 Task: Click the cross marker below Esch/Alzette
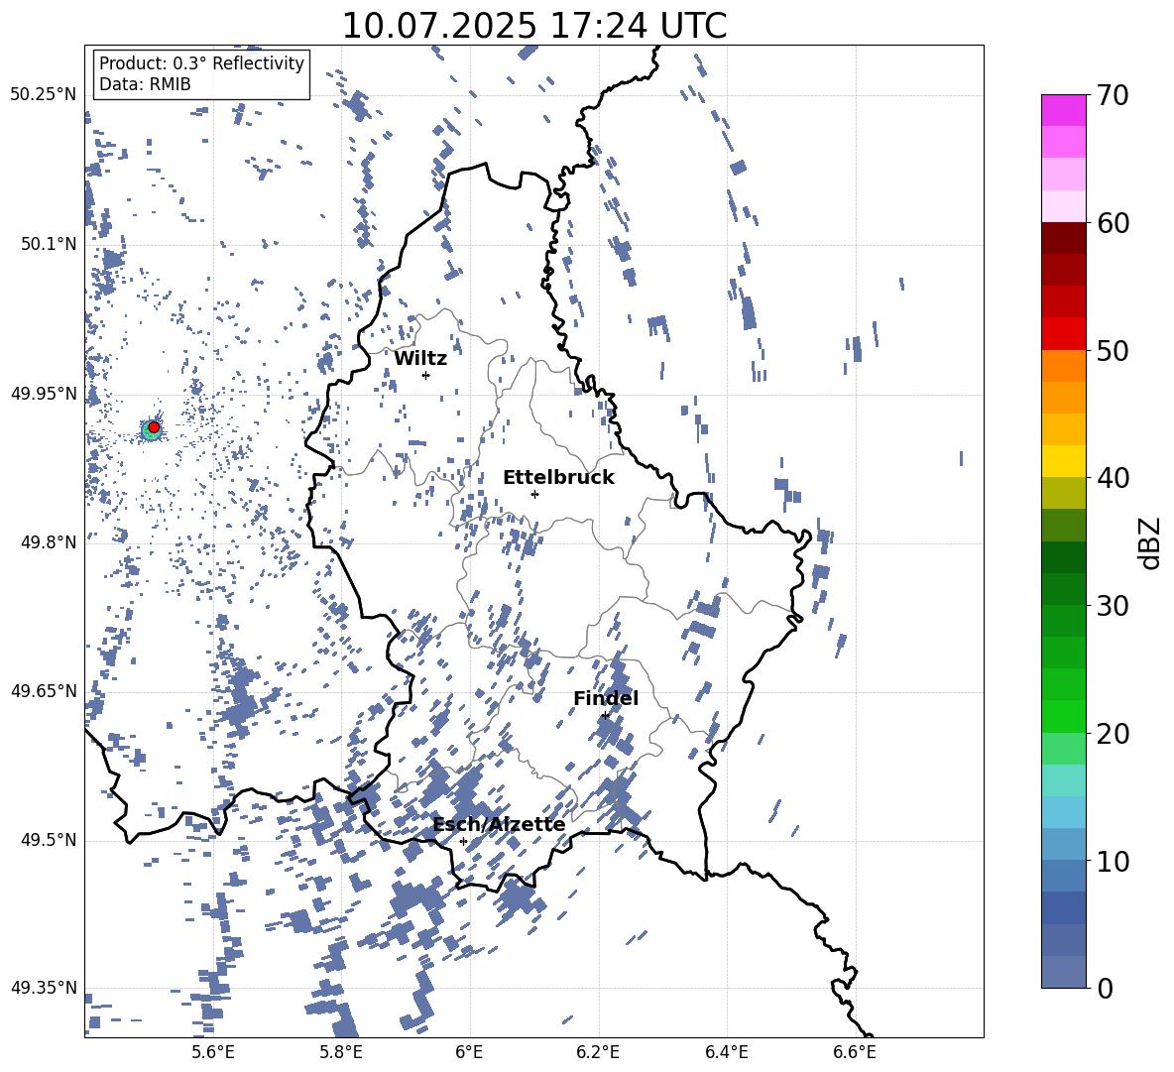click(463, 841)
